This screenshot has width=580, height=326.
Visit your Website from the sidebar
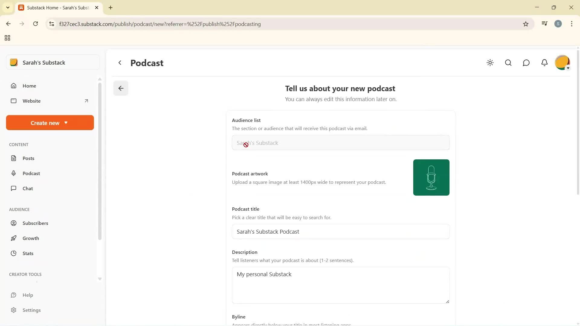tap(32, 101)
